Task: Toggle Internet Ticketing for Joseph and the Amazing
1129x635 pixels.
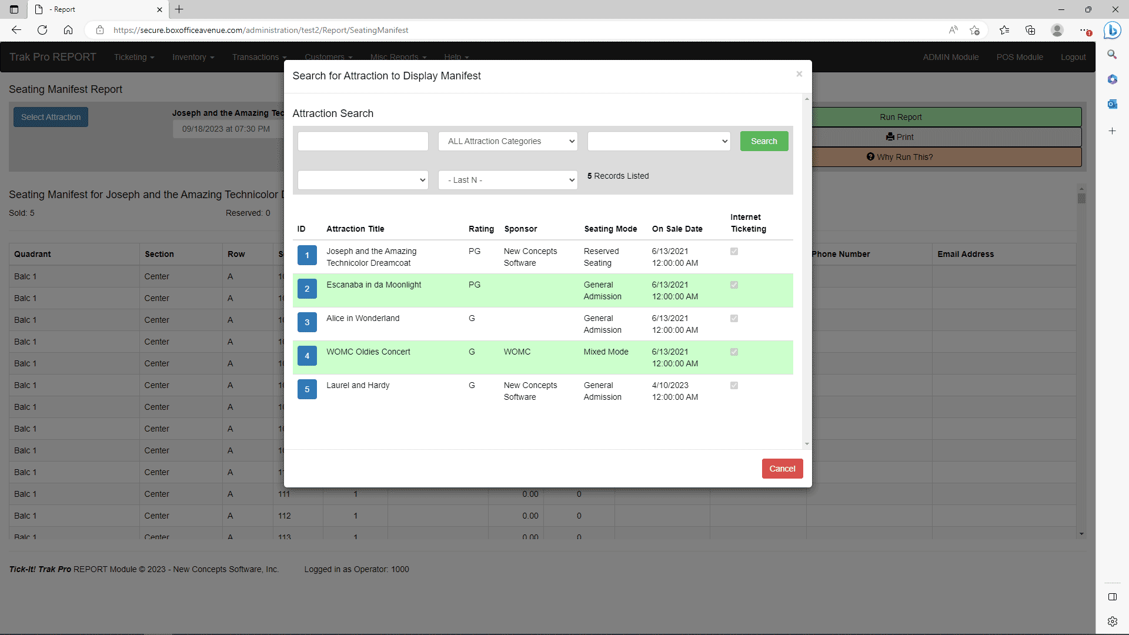Action: (734, 251)
